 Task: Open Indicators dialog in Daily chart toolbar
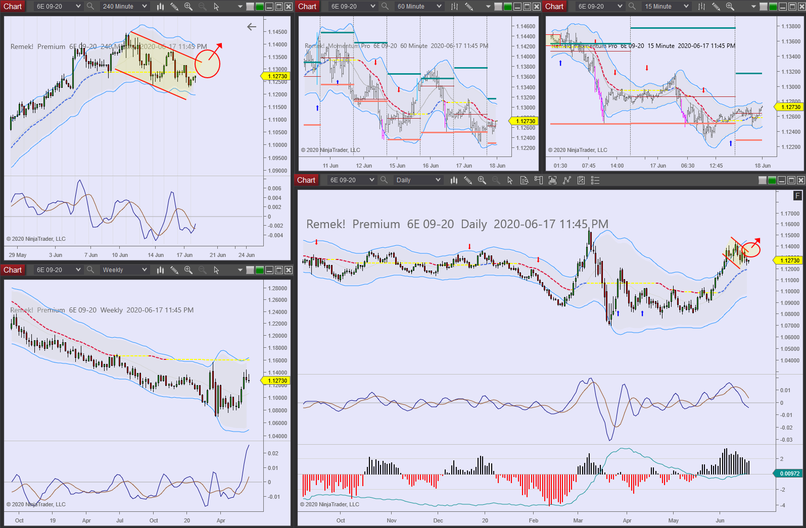point(553,180)
